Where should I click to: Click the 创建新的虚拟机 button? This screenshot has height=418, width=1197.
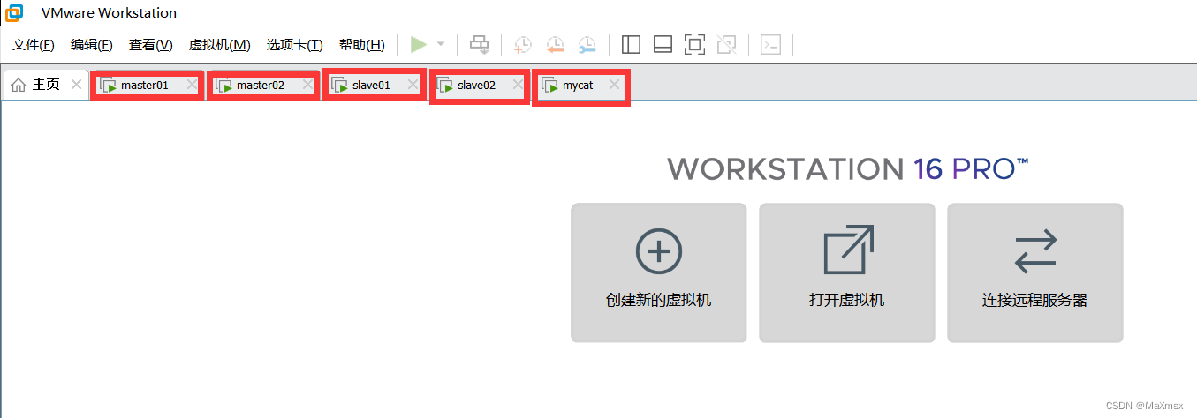tap(659, 272)
